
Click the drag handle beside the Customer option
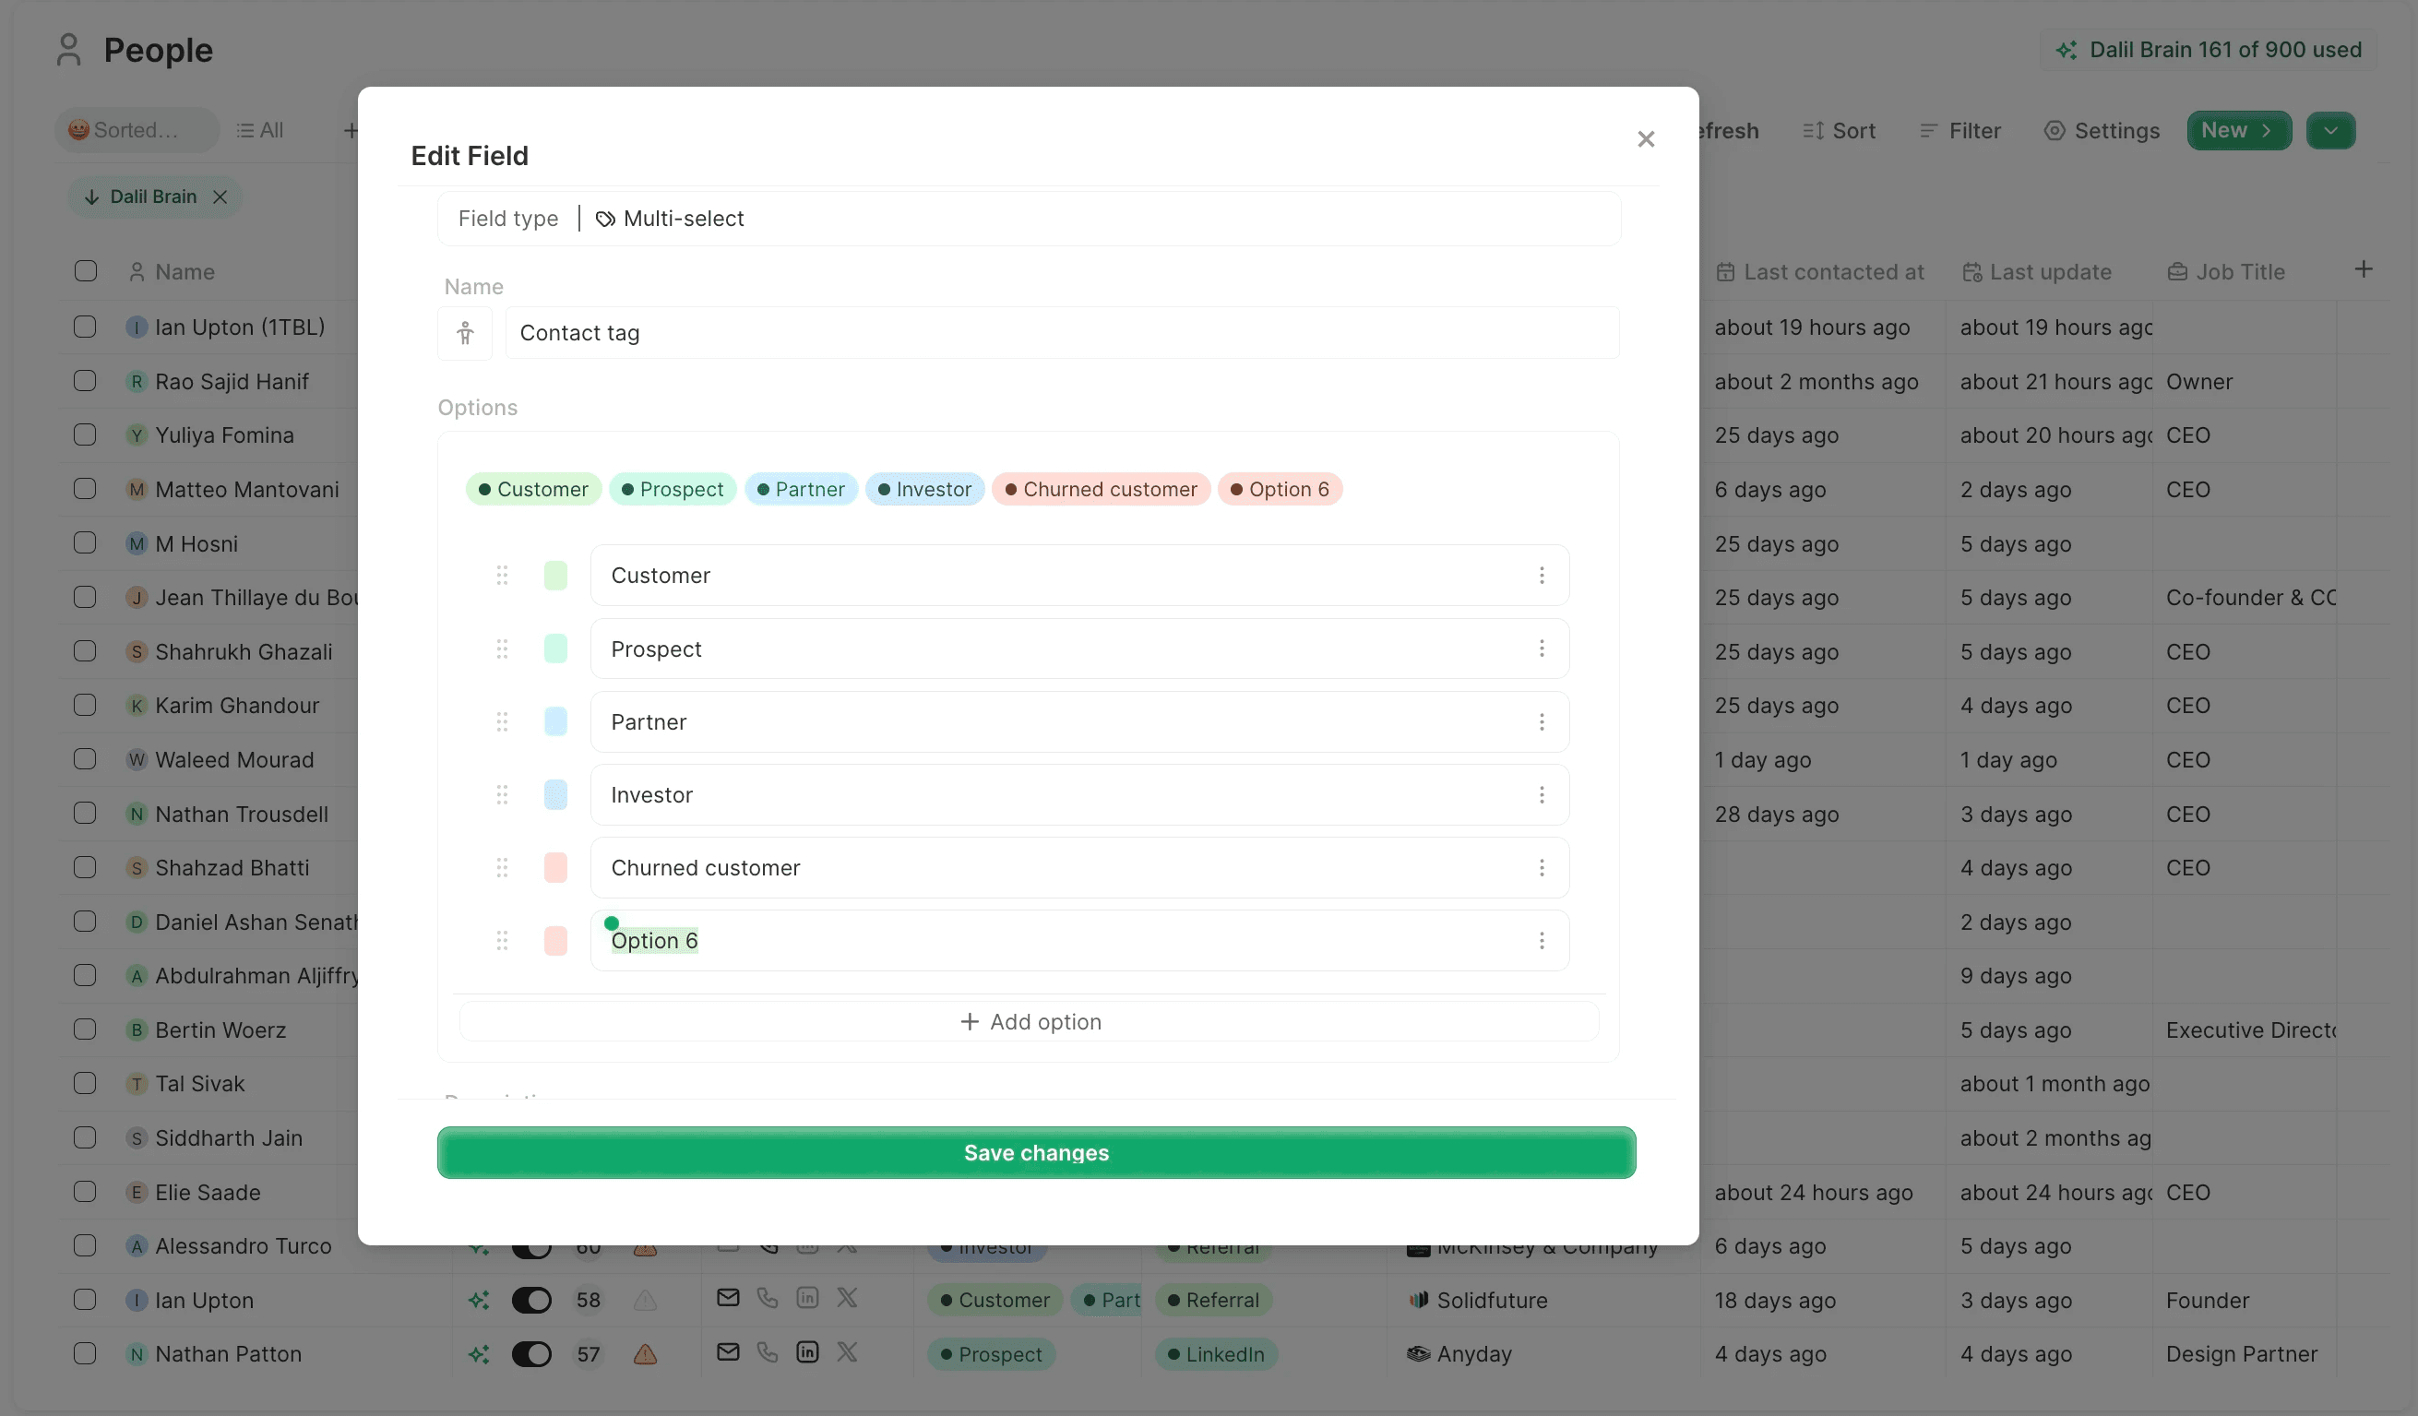[x=503, y=575]
